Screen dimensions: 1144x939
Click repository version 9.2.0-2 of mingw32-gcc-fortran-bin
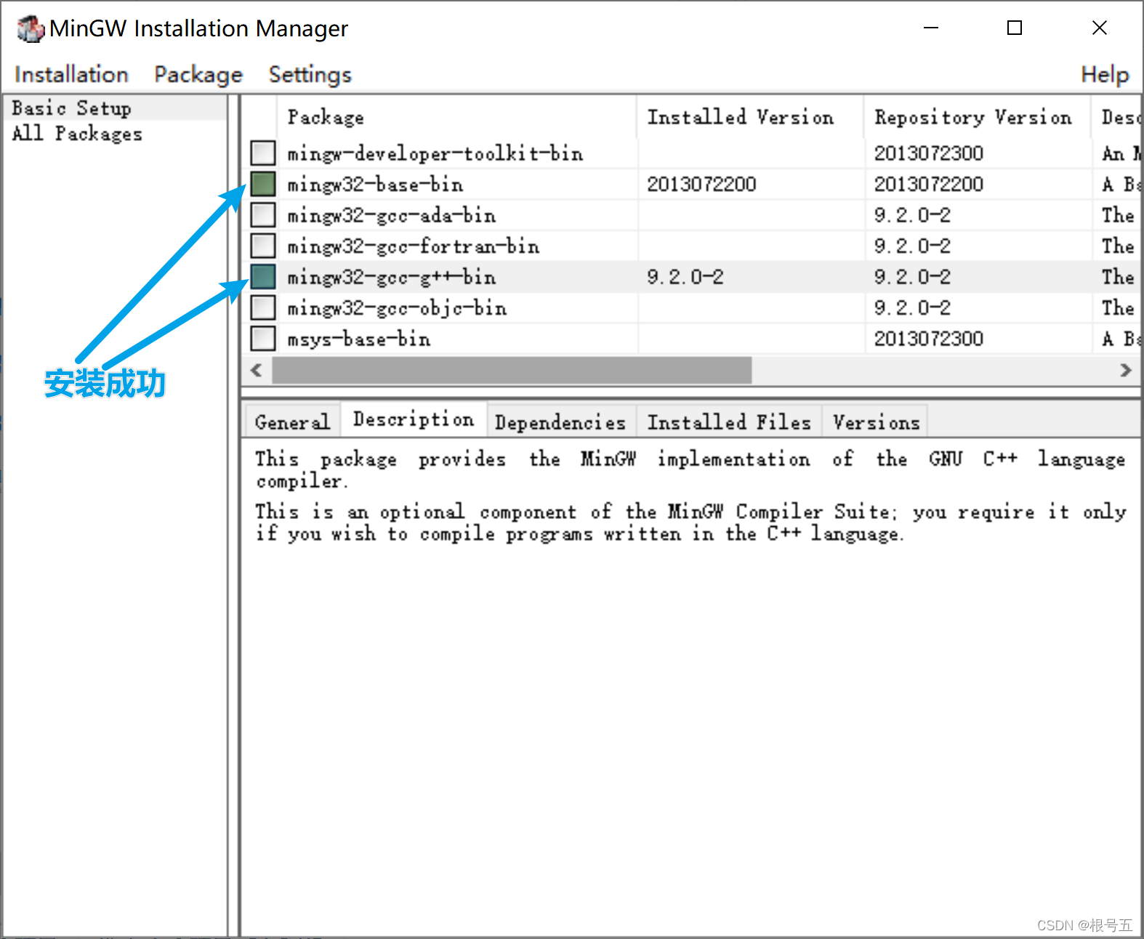click(x=912, y=246)
